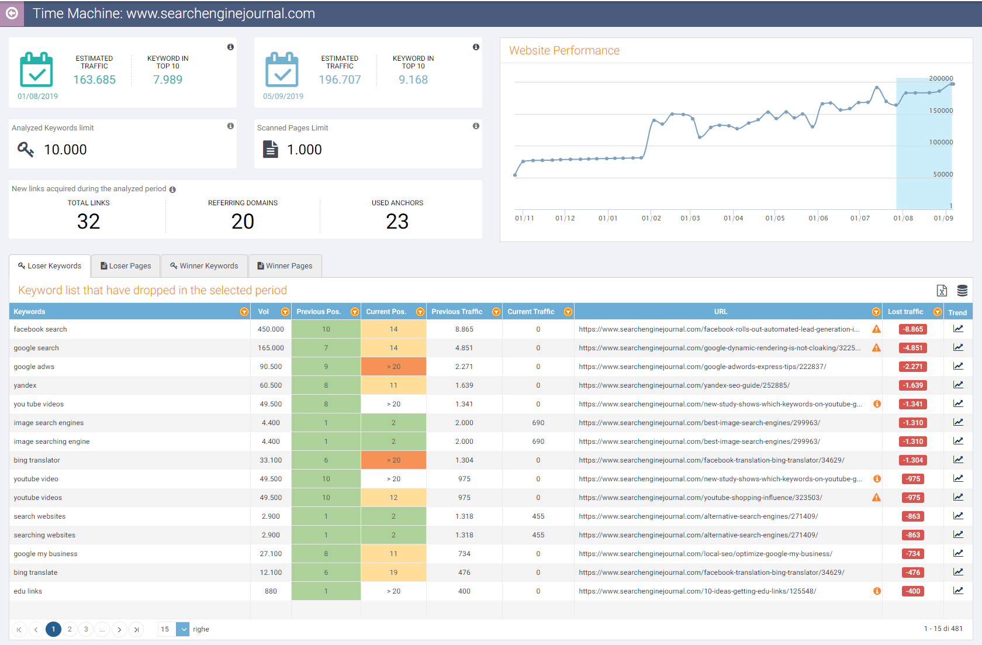Open yandex-seo-guide URL link
This screenshot has width=982, height=645.
[684, 385]
